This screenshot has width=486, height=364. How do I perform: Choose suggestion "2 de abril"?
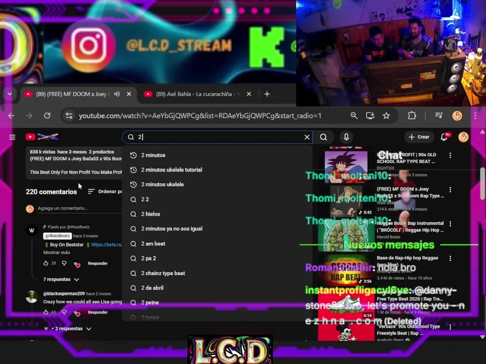217,288
